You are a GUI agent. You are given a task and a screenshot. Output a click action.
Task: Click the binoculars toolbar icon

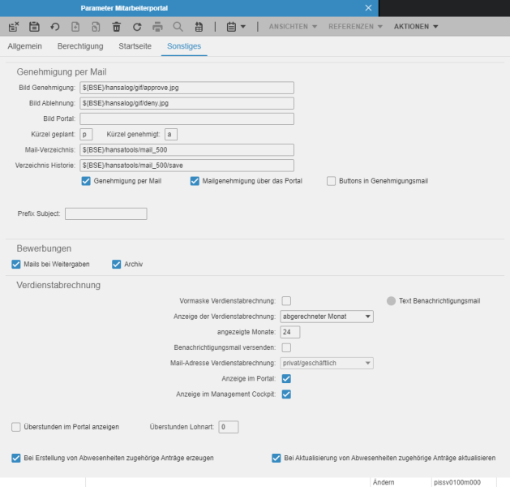point(199,27)
